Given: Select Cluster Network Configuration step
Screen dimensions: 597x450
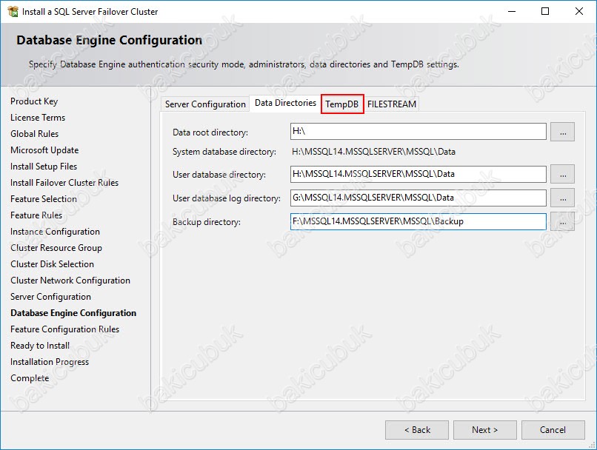Looking at the screenshot, I should point(70,281).
